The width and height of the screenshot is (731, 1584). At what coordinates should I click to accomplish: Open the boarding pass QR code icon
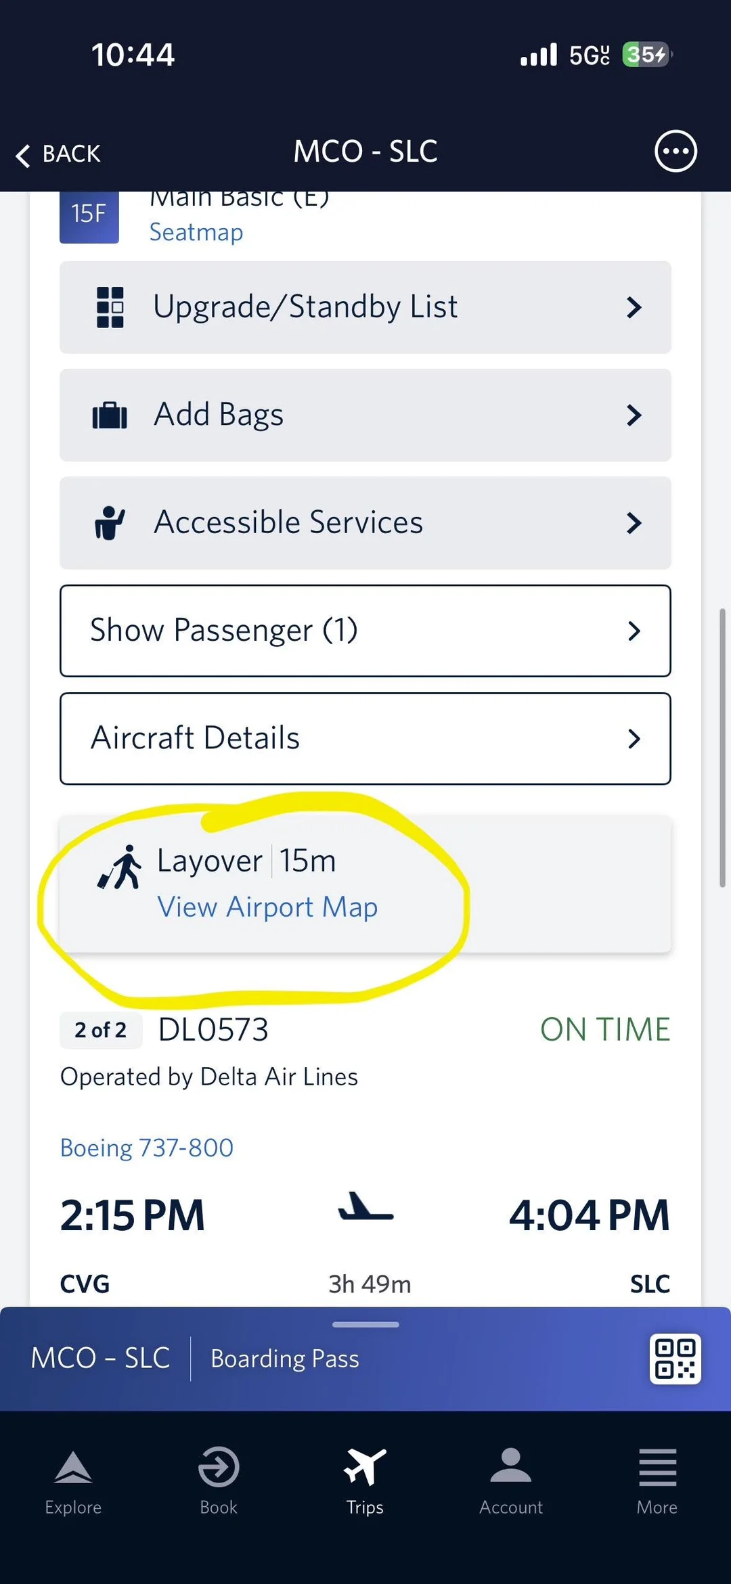pyautogui.click(x=675, y=1358)
